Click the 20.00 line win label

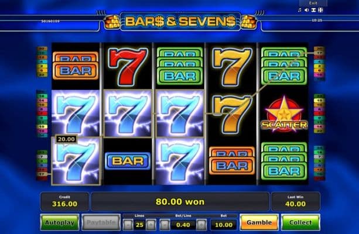(66, 139)
